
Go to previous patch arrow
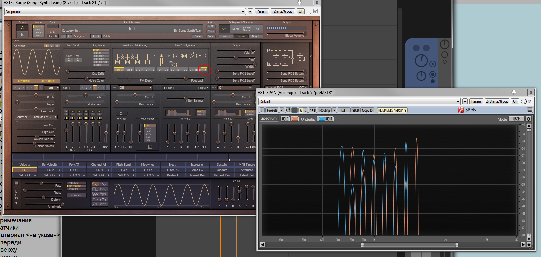tap(93, 36)
